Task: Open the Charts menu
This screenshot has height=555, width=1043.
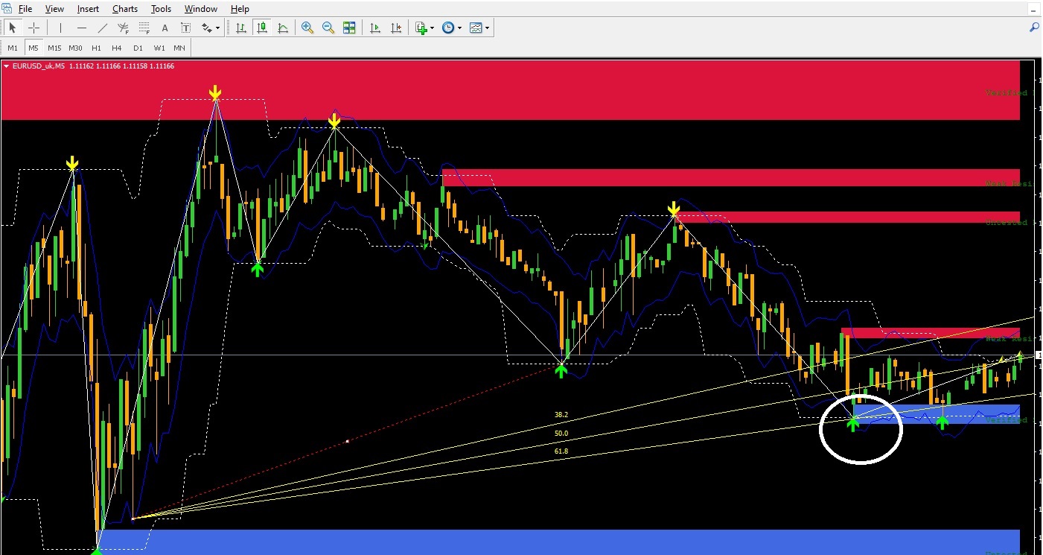Action: (125, 9)
